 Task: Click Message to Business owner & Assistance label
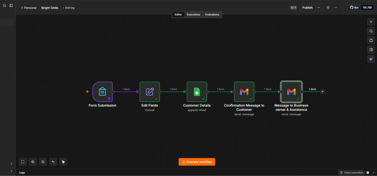pos(291,107)
